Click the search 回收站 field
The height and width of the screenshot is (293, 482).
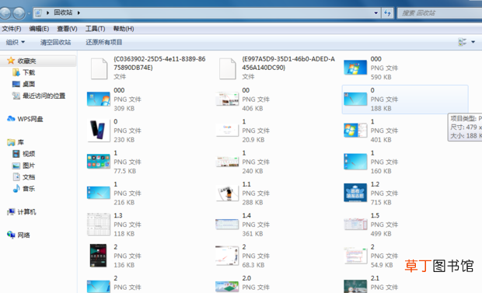pyautogui.click(x=439, y=13)
